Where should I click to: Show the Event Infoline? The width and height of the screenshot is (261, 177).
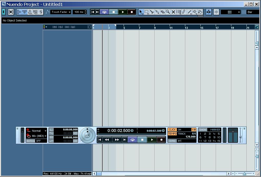(x=25, y=12)
